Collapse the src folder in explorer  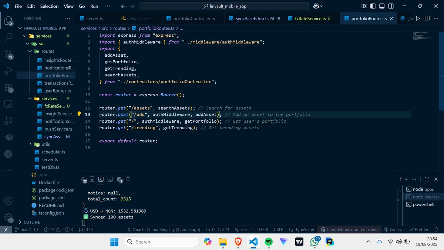point(27,44)
